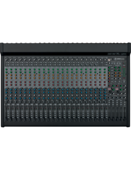Turn the channel 20 gain knob
Screen dimensions: 131x170
pyautogui.click(x=95, y=60)
